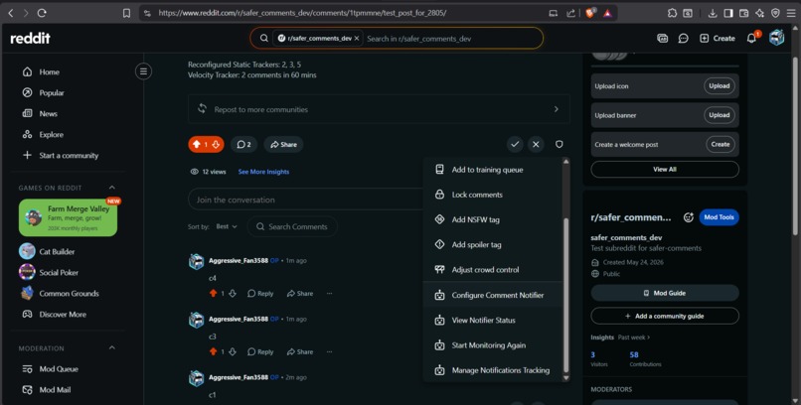This screenshot has width=801, height=405.
Task: Click the Search Comments field
Action: point(292,226)
